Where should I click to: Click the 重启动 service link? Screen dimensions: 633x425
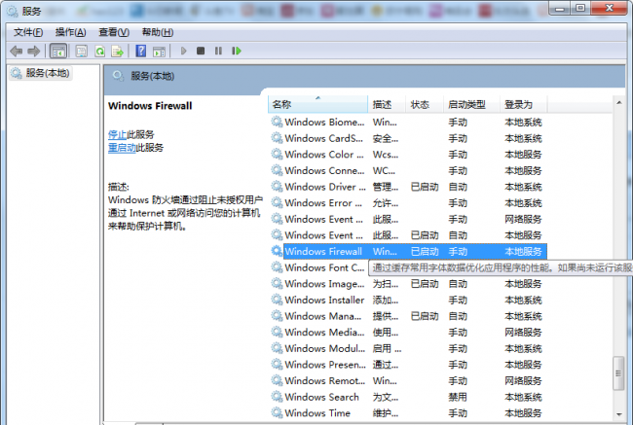(x=122, y=148)
